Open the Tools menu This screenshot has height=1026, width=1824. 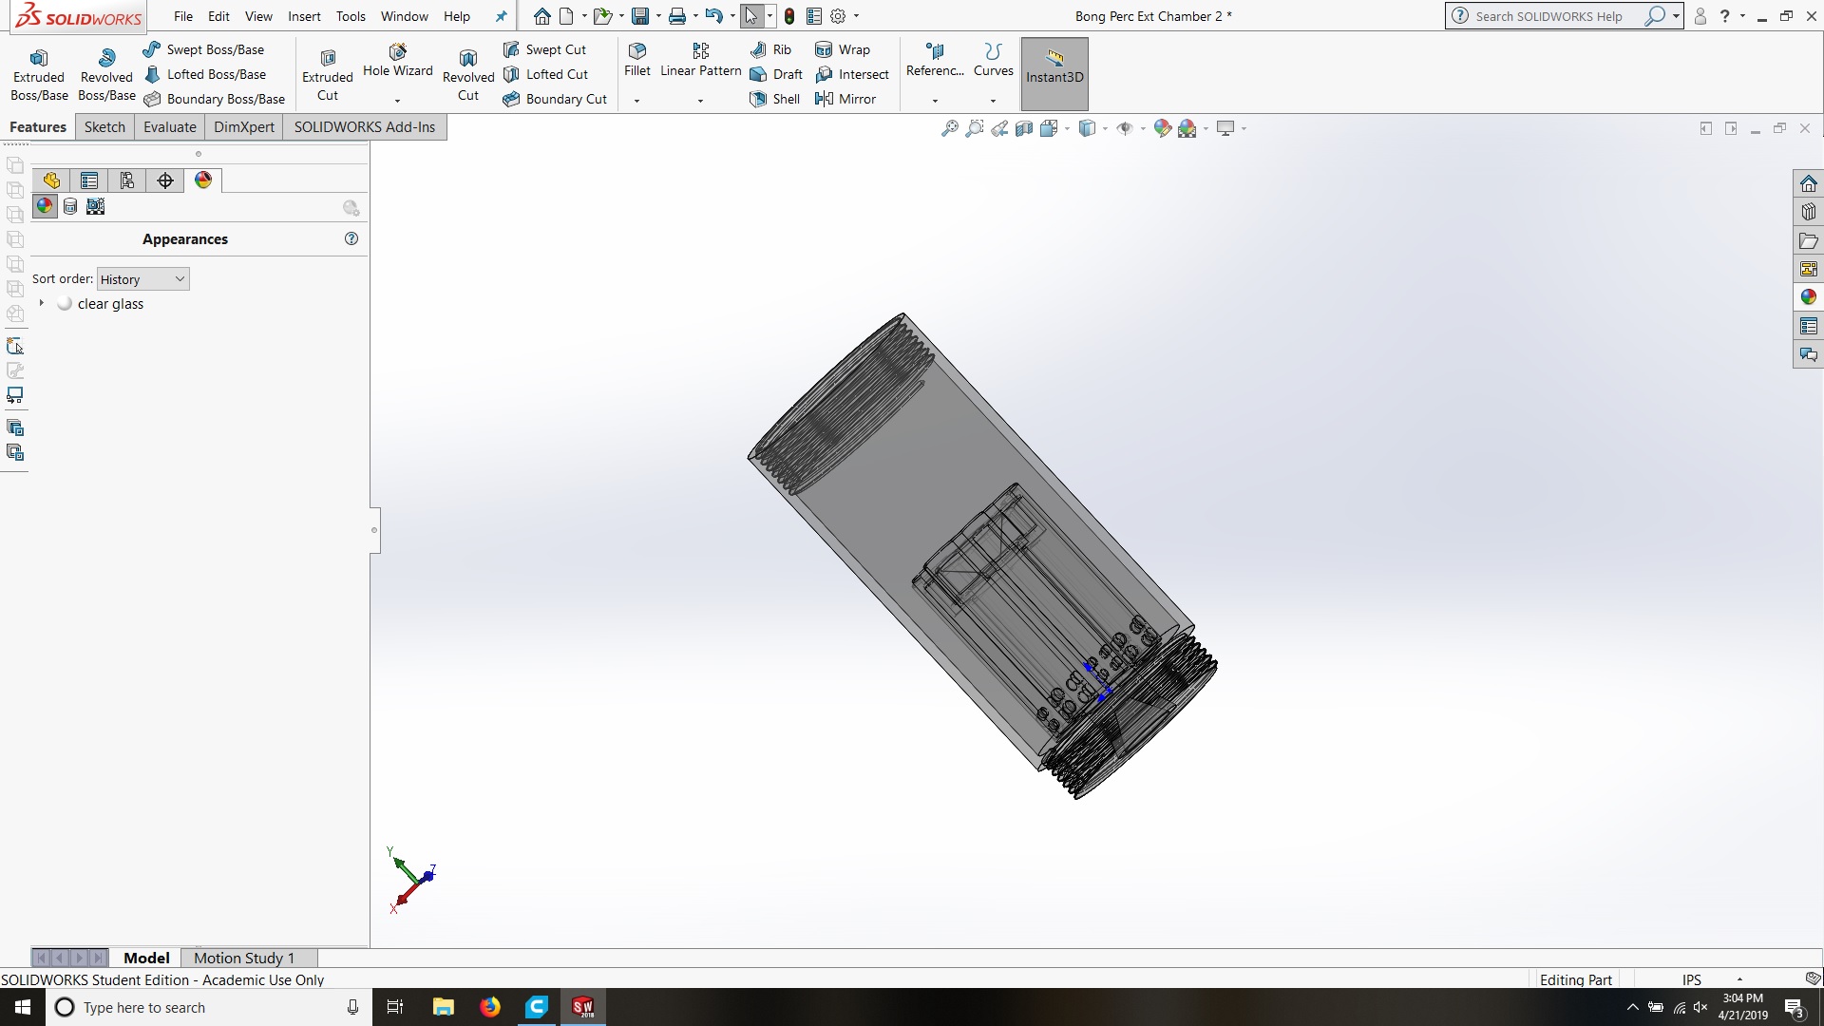[x=351, y=16]
